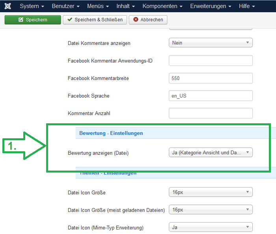Expand Bewertung anzeigen (Datei) dropdown
This screenshot has width=276, height=234.
(211, 152)
